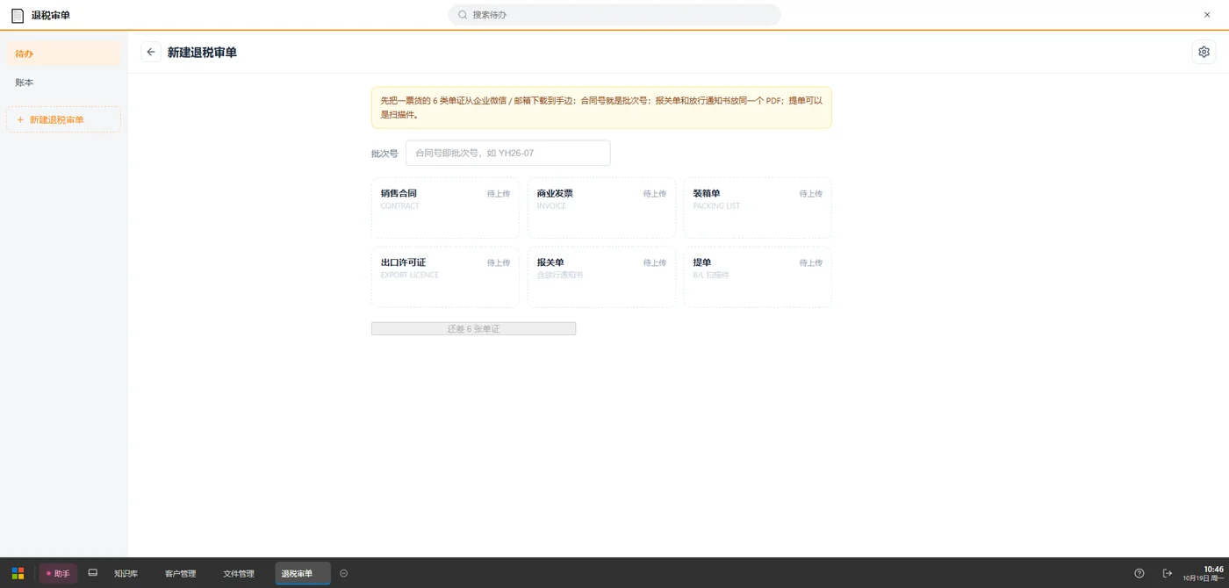Open the Windows start logo
Viewport: 1229px width, 588px height.
click(x=18, y=573)
